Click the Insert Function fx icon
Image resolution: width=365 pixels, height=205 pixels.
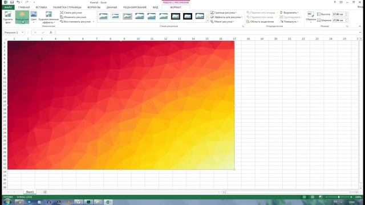point(51,32)
